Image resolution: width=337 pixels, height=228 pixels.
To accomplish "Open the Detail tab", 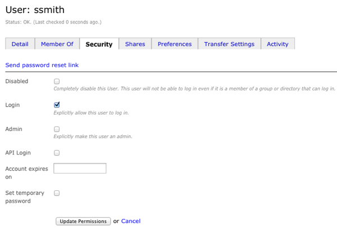I will point(20,44).
